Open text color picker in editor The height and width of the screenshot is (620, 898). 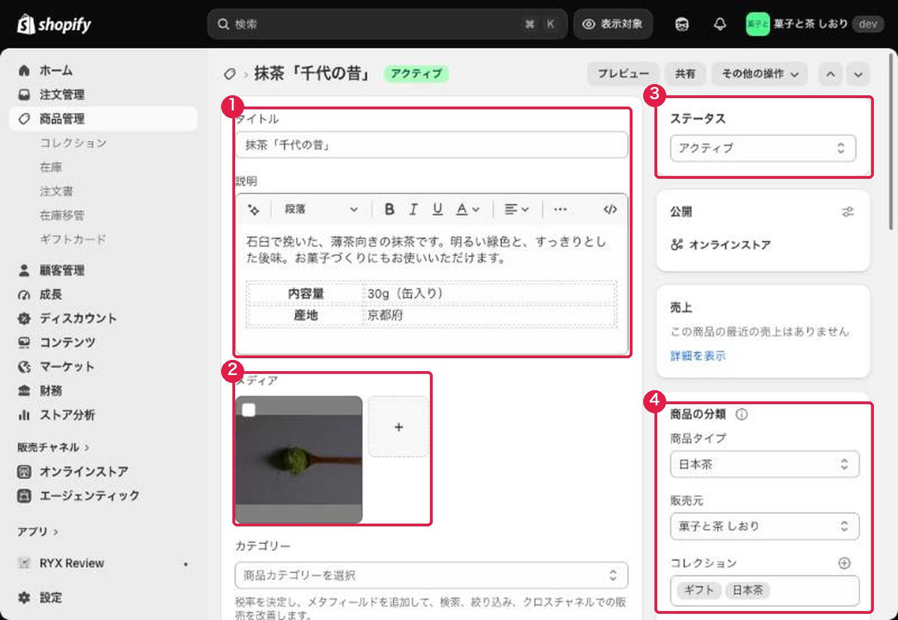(467, 209)
